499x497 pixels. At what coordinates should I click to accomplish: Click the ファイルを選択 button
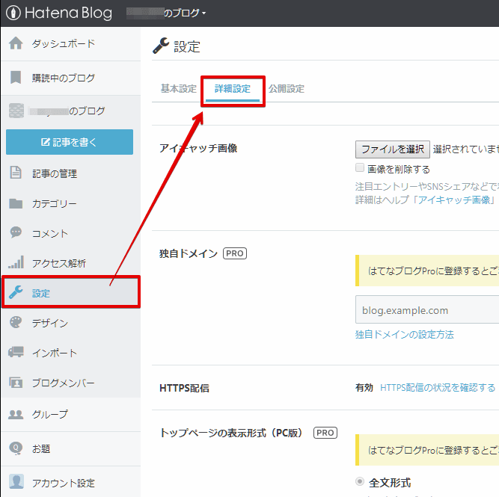(x=392, y=149)
